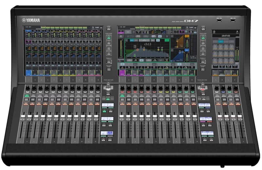
Task: Tap the purple channel tile on center screen
Action: 122,73
